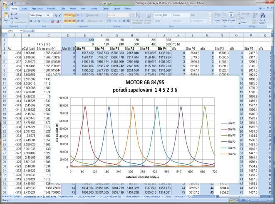Open Find & Select binoculars menu

262,18
